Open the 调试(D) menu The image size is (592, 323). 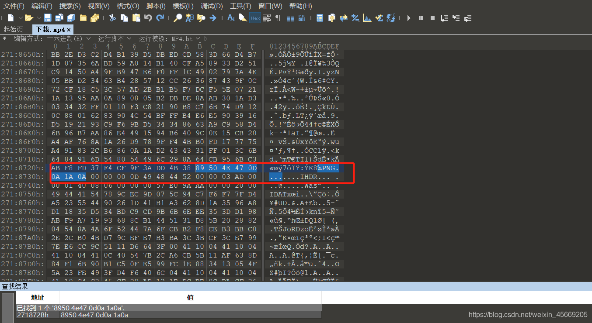(x=212, y=6)
